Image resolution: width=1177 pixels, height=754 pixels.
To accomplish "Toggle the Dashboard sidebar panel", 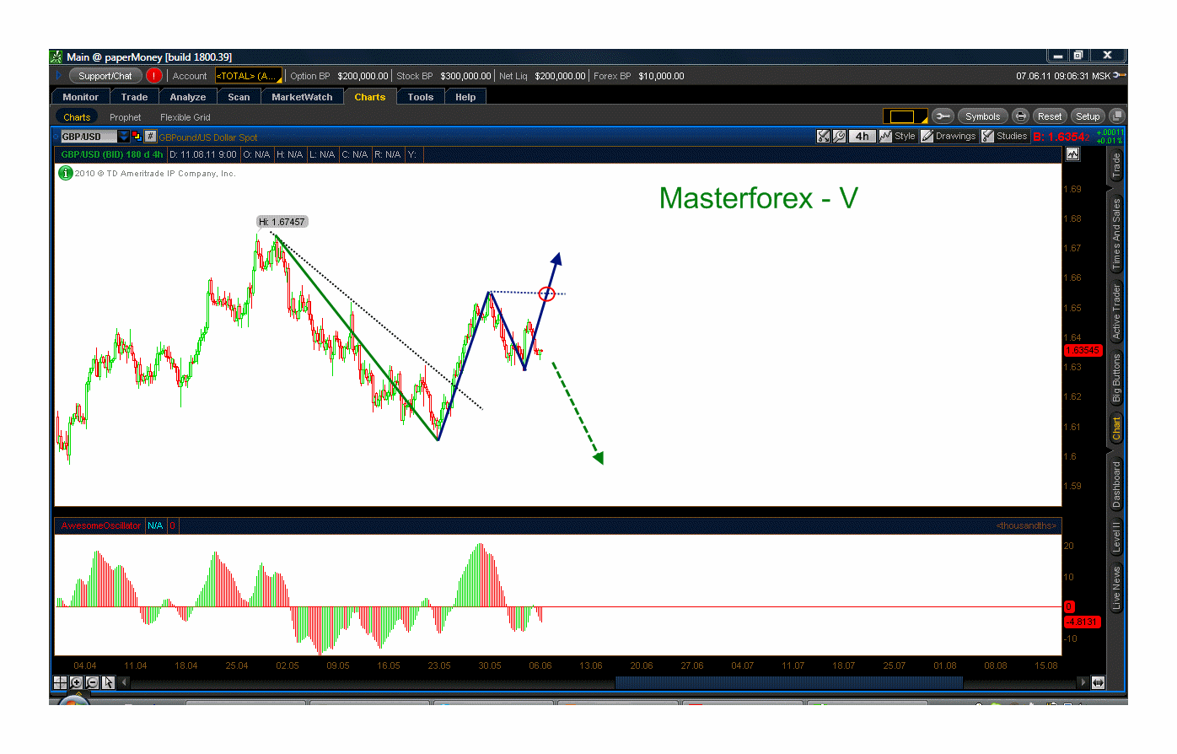I will coord(1116,483).
